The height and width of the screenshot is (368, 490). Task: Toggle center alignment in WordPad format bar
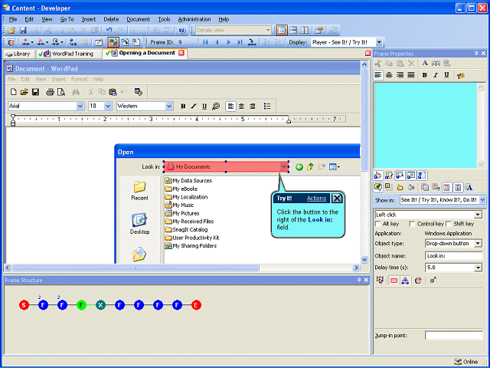click(242, 106)
